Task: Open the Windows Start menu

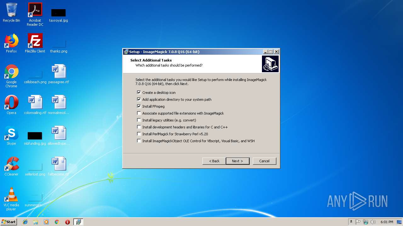Action: [9, 222]
